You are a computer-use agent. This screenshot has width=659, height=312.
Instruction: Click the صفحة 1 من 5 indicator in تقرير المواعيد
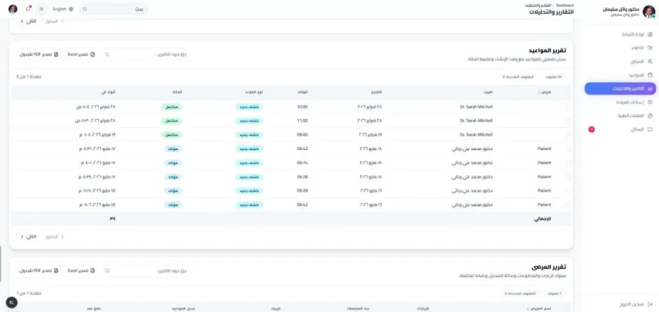[x=29, y=77]
